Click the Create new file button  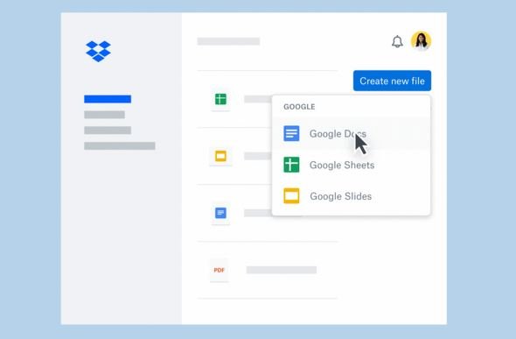pyautogui.click(x=392, y=81)
